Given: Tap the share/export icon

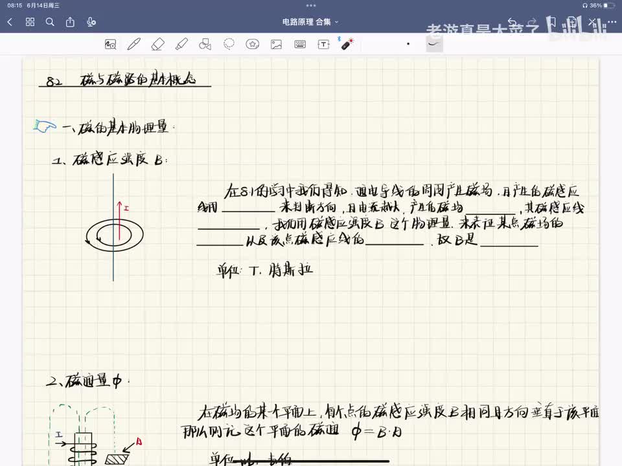Looking at the screenshot, I should (x=70, y=22).
